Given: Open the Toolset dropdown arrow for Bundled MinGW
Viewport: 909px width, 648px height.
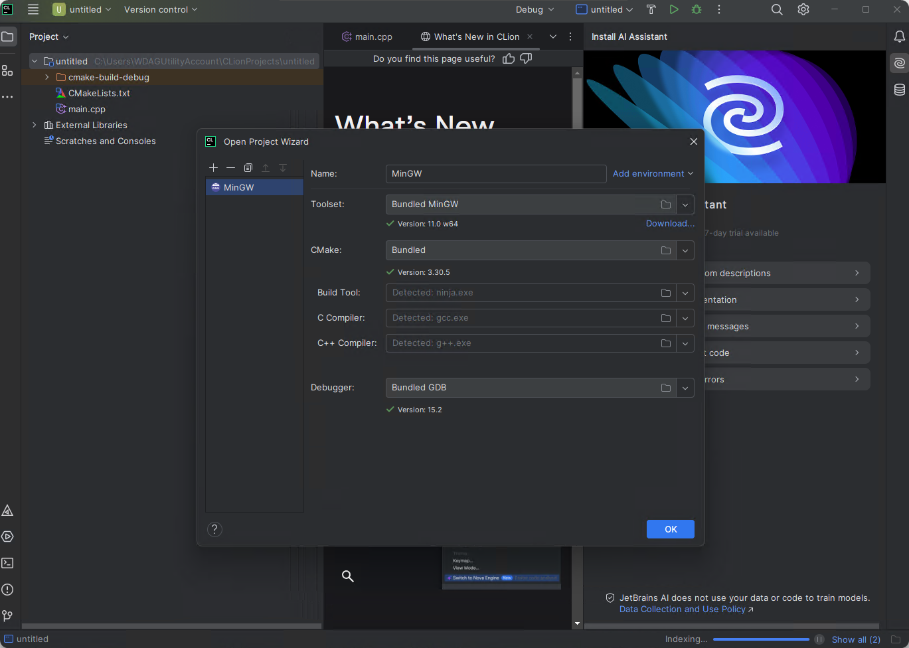Looking at the screenshot, I should tap(685, 204).
